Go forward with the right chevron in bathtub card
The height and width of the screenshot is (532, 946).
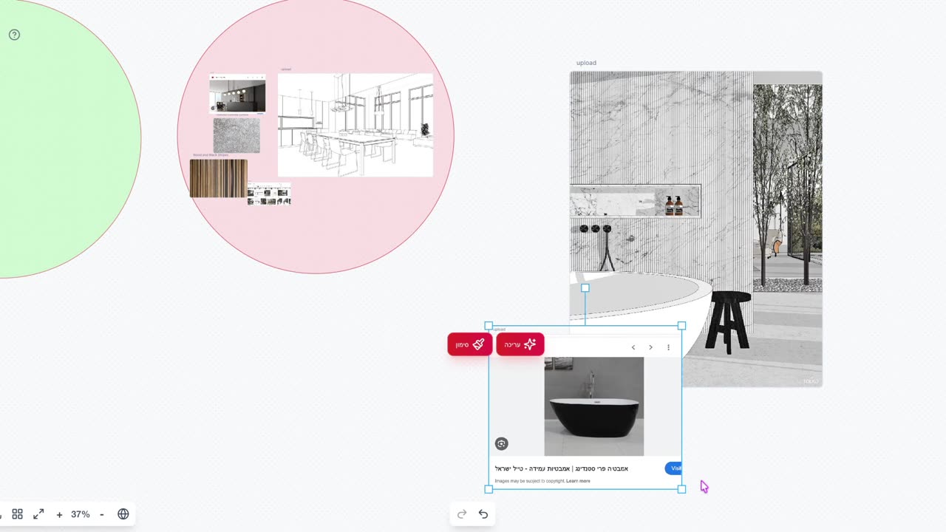(650, 347)
